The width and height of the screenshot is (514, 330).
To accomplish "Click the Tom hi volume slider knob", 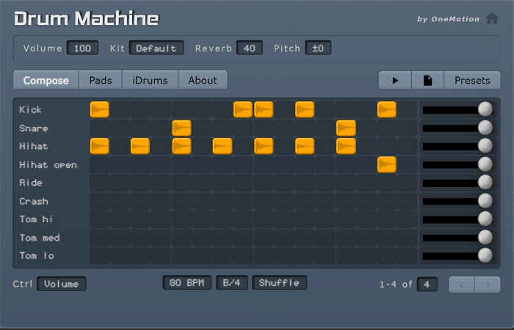I will coord(485,219).
